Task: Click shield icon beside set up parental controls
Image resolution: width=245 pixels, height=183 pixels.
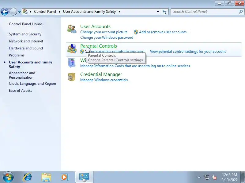Action: pyautogui.click(x=82, y=52)
